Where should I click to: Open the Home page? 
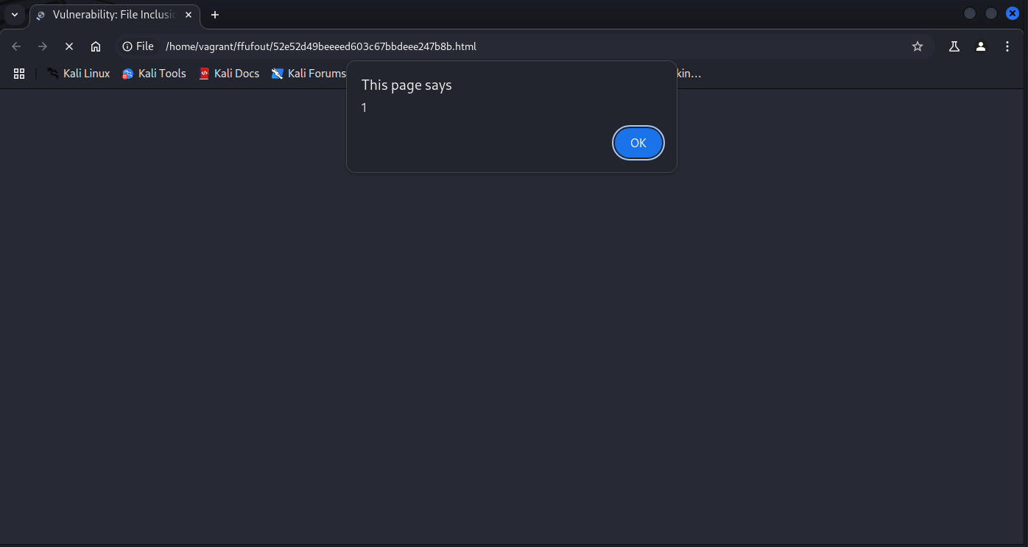96,46
